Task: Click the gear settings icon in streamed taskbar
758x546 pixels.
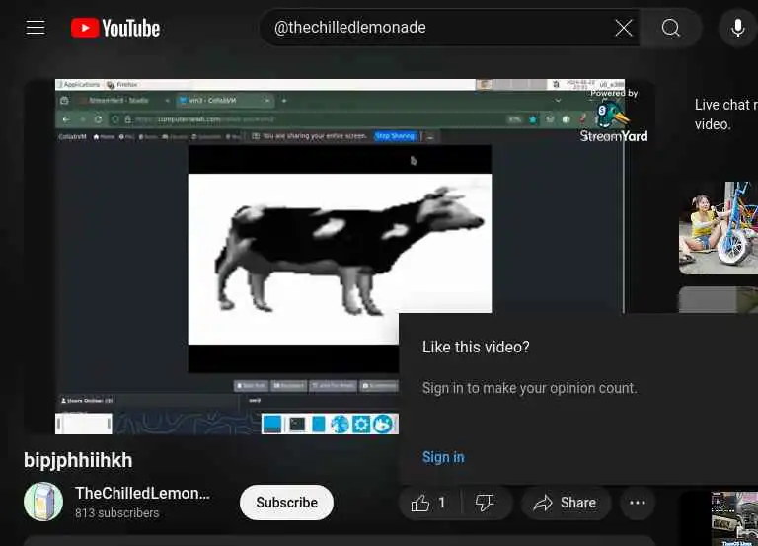Action: [361, 425]
